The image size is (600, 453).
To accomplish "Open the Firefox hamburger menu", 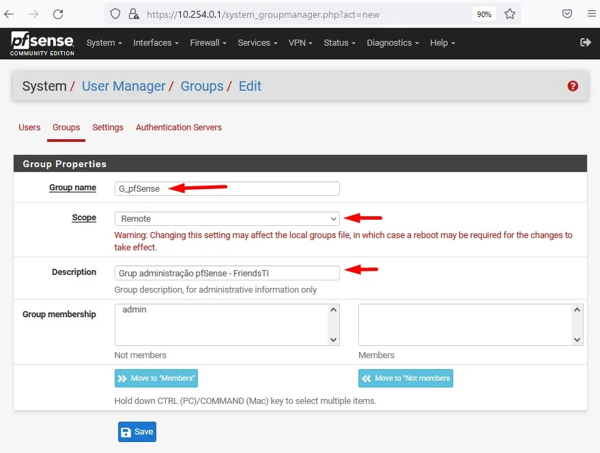I will [x=591, y=14].
